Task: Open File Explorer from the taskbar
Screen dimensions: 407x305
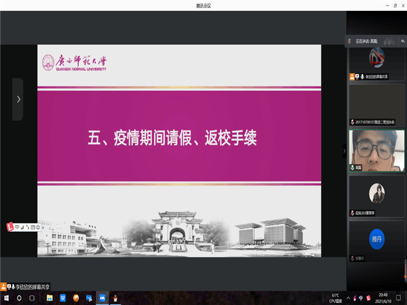Action: [x=49, y=298]
